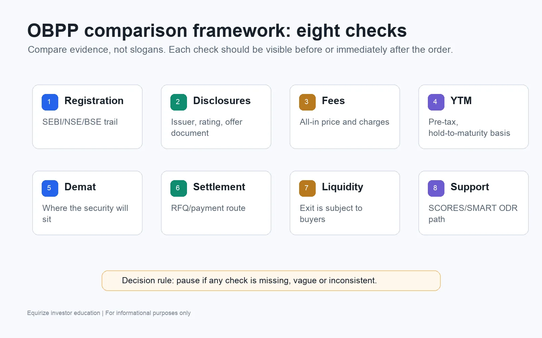The image size is (542, 338).
Task: Click the purple number 8 Support badge
Action: pyautogui.click(x=436, y=188)
